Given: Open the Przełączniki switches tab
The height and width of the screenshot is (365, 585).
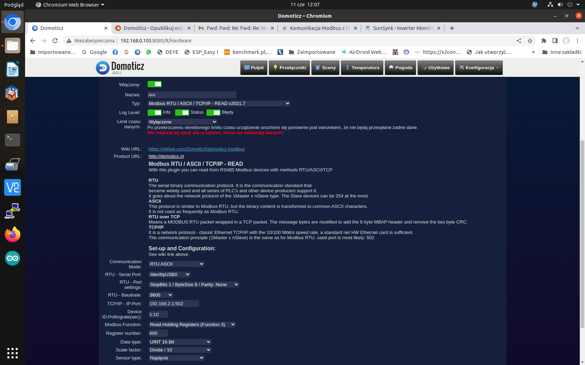Looking at the screenshot, I should click(x=289, y=67).
